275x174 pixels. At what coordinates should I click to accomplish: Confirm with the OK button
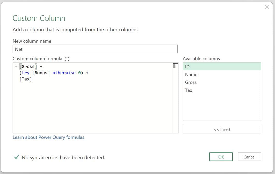(x=221, y=157)
